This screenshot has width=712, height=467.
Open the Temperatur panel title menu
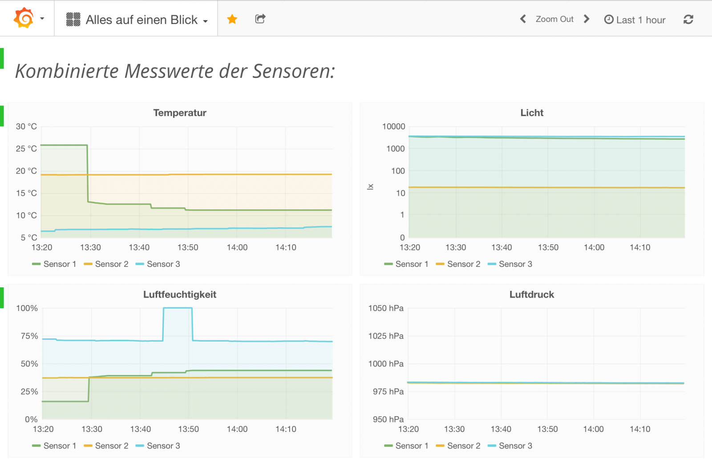click(180, 113)
